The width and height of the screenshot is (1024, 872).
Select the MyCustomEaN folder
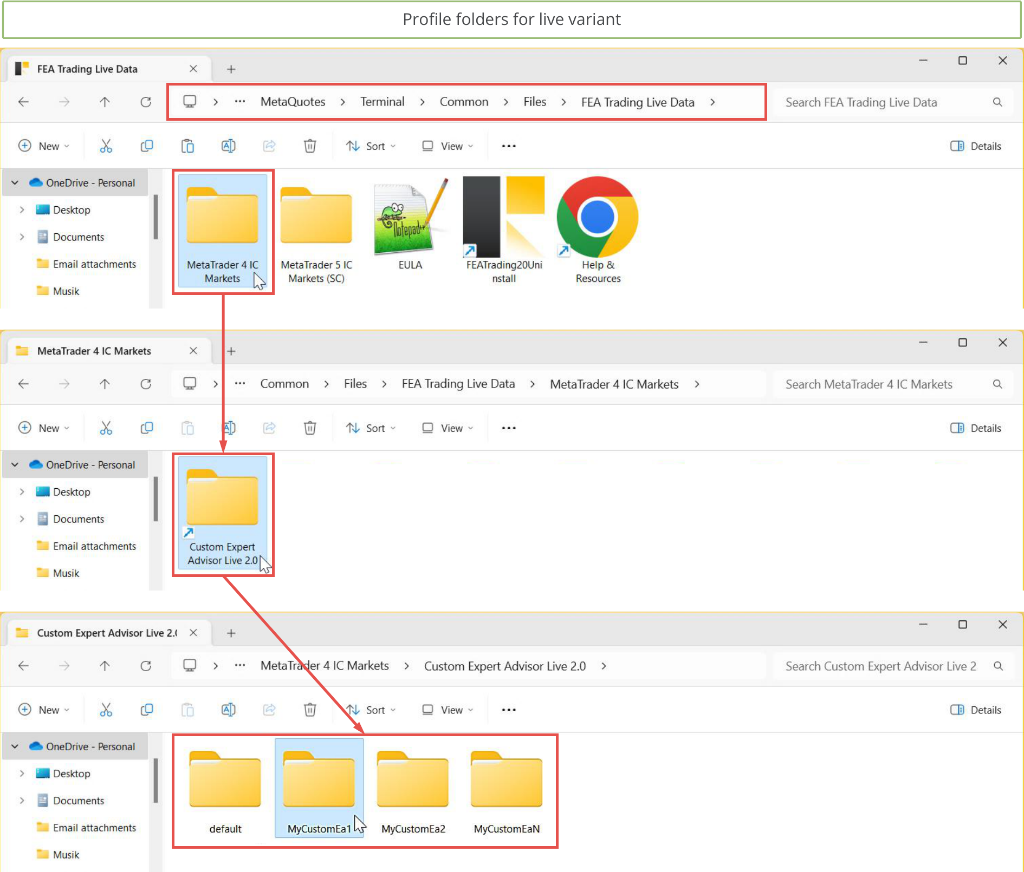pyautogui.click(x=507, y=789)
